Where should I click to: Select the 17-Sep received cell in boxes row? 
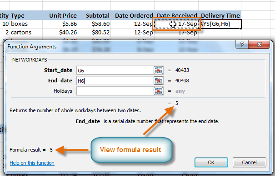coord(176,24)
